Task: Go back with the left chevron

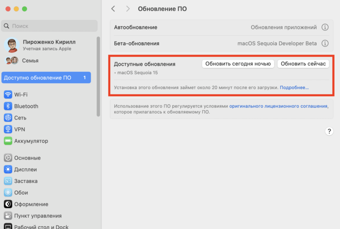Action: click(113, 9)
